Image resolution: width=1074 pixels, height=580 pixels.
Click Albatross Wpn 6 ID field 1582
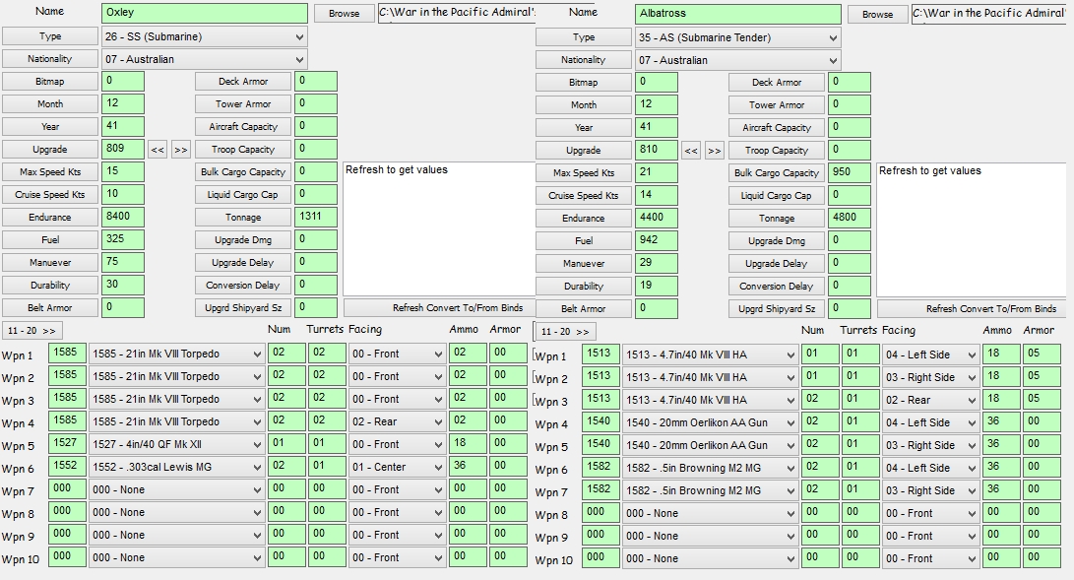click(600, 467)
